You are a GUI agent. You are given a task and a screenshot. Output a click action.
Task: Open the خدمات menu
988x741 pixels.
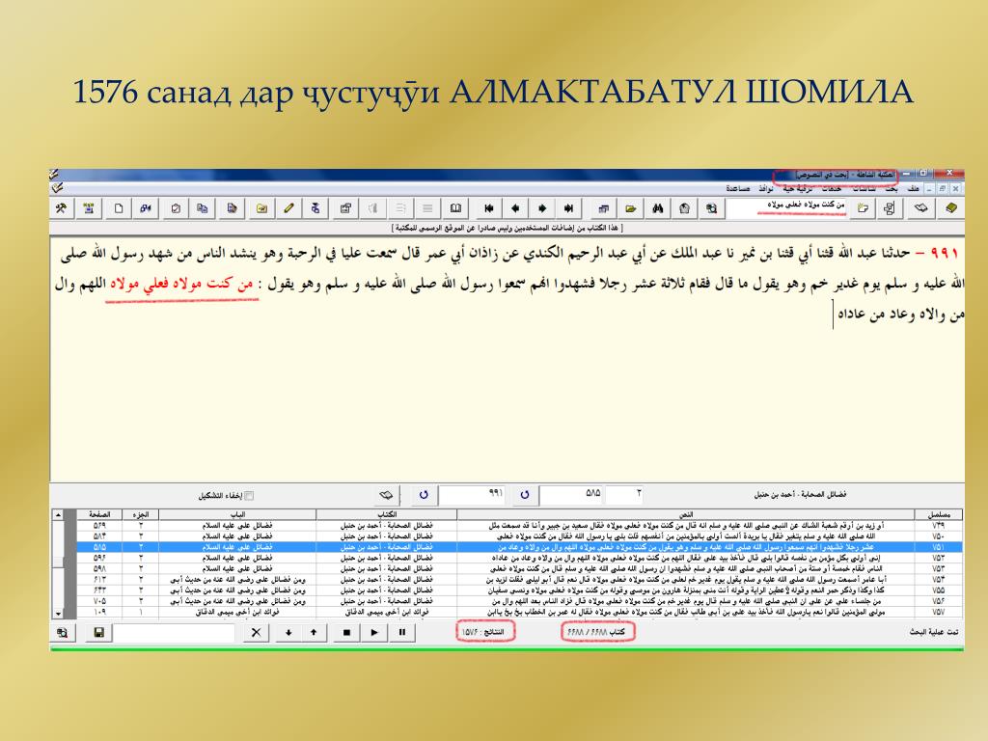click(831, 188)
